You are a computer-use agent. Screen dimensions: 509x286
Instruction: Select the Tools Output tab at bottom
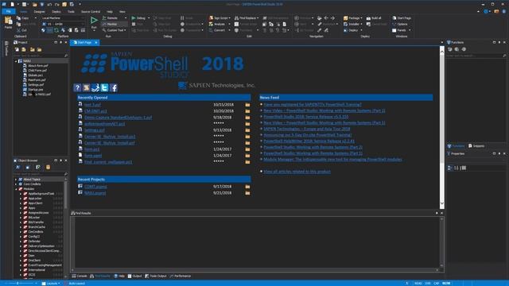pos(156,276)
